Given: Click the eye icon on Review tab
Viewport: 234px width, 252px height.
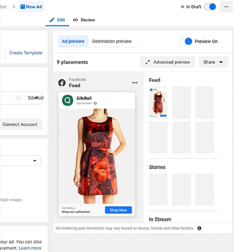Looking at the screenshot, I should [x=76, y=20].
